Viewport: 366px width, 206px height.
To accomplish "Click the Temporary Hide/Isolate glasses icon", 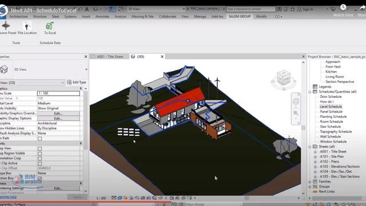I will tap(160, 198).
